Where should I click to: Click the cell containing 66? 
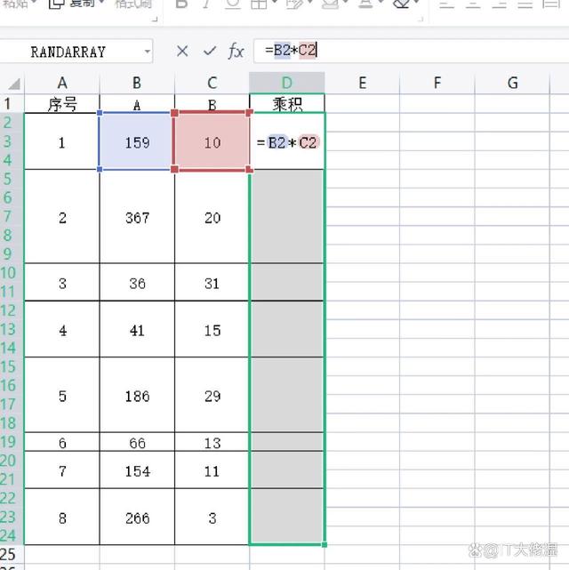tap(137, 443)
